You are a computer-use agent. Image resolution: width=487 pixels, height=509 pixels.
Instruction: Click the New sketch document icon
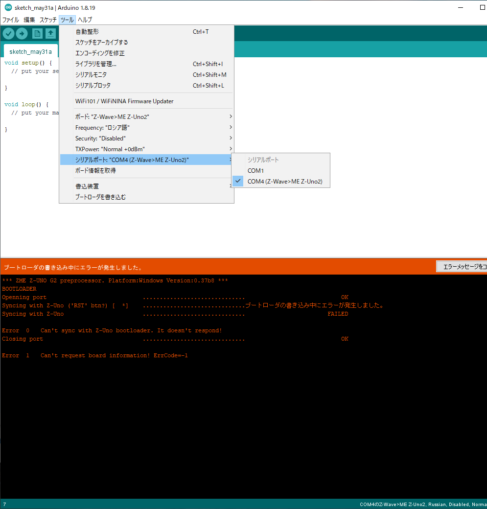(x=37, y=33)
